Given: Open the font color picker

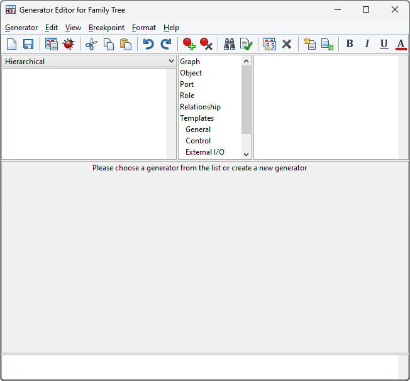Looking at the screenshot, I should point(401,44).
